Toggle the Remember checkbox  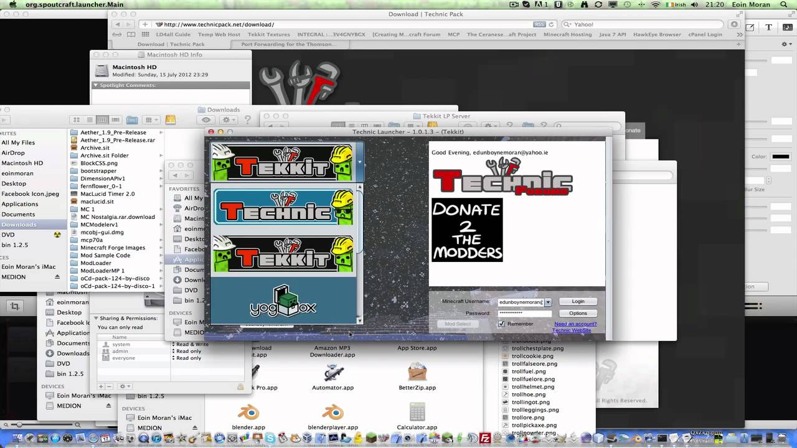click(502, 324)
